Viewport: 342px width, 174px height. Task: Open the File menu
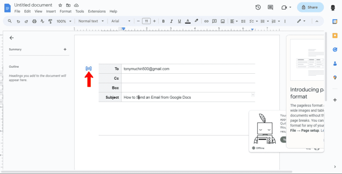point(17,11)
